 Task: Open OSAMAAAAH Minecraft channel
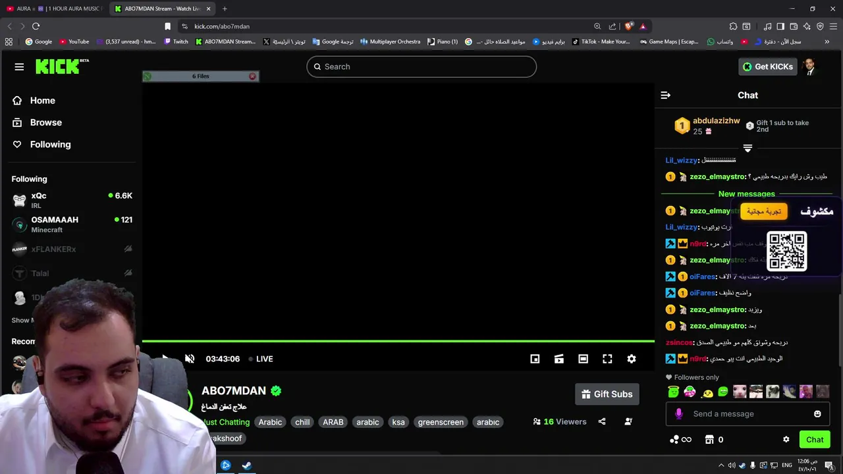(x=71, y=224)
